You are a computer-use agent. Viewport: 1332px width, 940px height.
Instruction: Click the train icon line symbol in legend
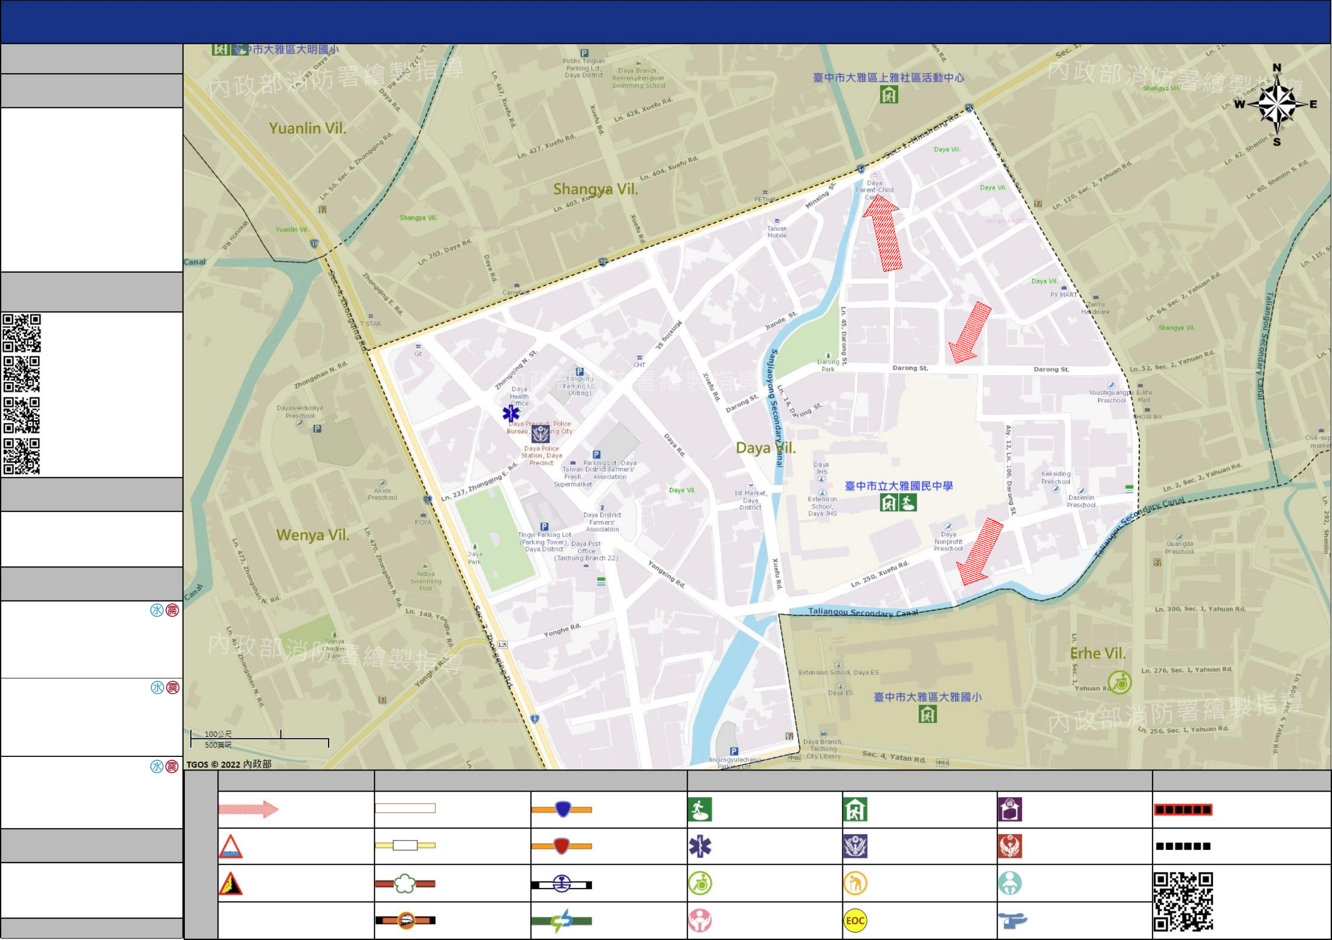click(405, 921)
